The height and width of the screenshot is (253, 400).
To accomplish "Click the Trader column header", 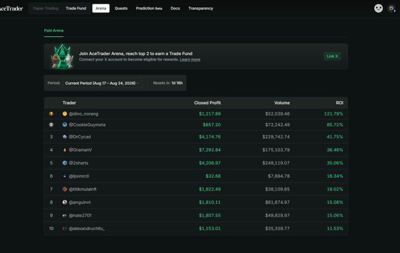I will click(x=69, y=103).
